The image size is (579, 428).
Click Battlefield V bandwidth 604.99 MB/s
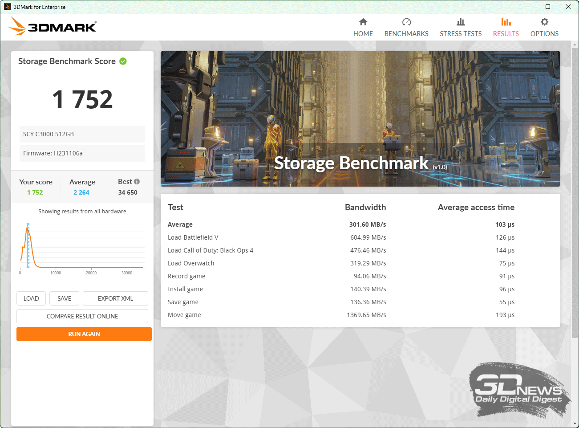368,237
